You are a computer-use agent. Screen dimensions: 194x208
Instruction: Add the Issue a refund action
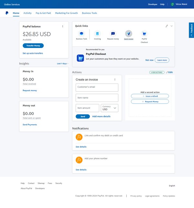pyautogui.click(x=150, y=96)
